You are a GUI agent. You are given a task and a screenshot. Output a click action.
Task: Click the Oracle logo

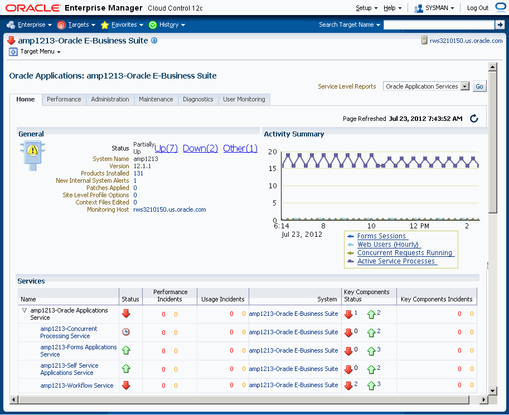(33, 8)
